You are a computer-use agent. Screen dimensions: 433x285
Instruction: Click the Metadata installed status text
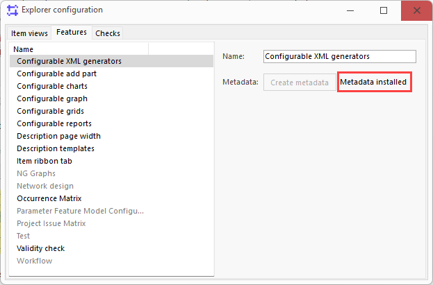(x=373, y=82)
